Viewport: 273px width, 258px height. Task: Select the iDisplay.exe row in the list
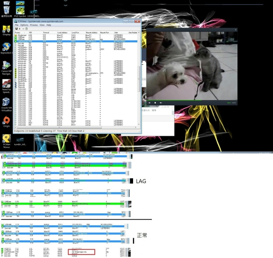(x=76, y=35)
